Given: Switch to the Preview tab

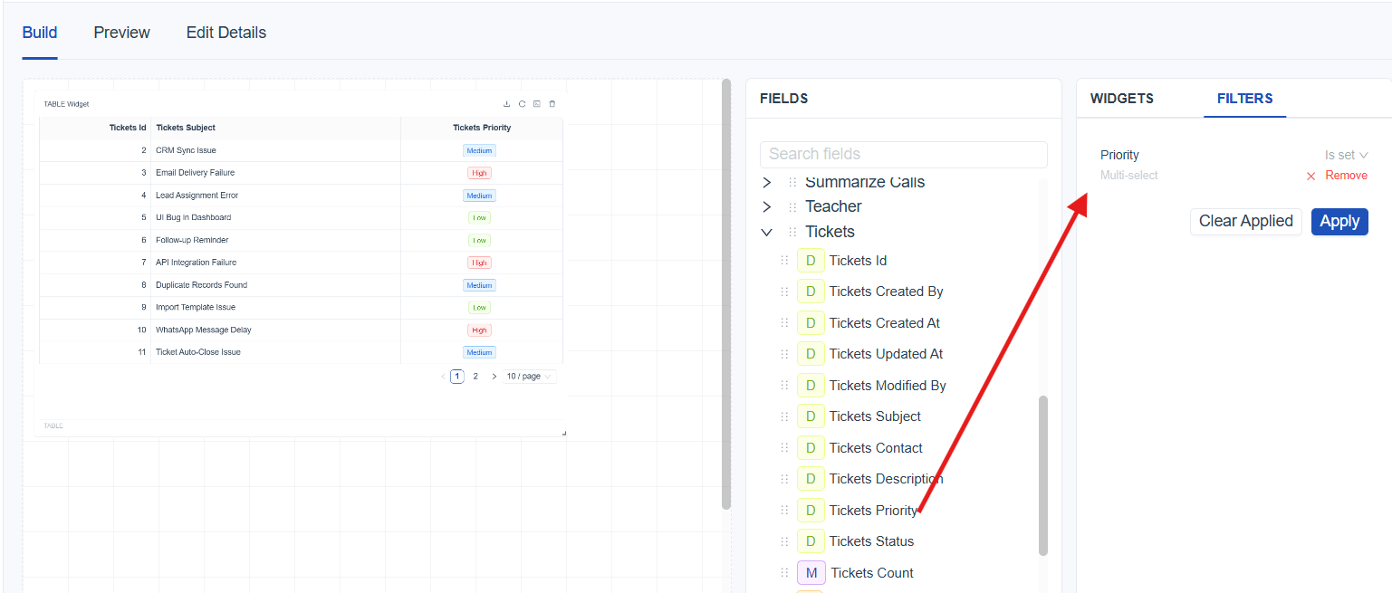Looking at the screenshot, I should coord(121,33).
